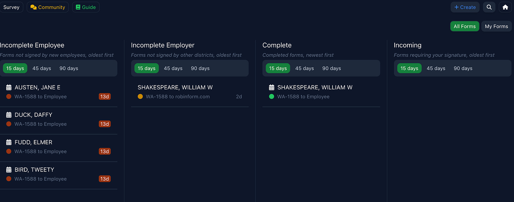This screenshot has width=514, height=202.
Task: Click red status dot under BIRD, TWEETY
Action: click(9, 179)
